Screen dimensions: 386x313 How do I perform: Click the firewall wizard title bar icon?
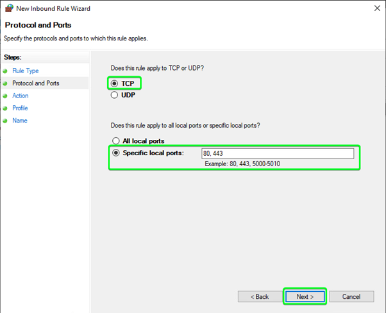click(9, 8)
